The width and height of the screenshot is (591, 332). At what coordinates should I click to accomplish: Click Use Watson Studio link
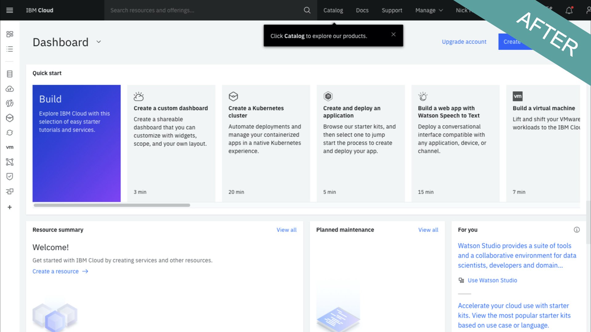[492, 280]
